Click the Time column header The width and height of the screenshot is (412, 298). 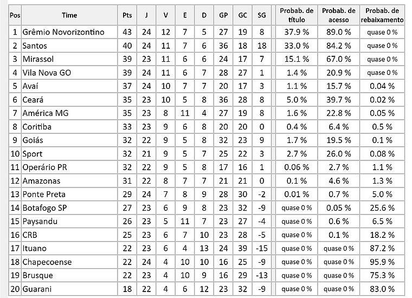coord(69,15)
